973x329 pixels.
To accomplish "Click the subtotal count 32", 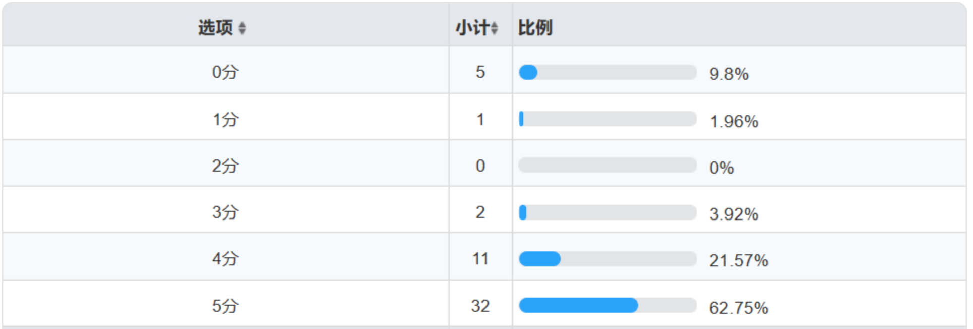I will 480,306.
